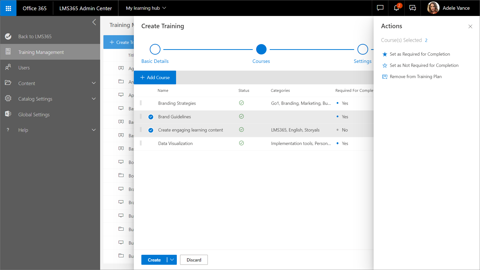
Task: Click Remove from Training Plan icon
Action: 385,77
